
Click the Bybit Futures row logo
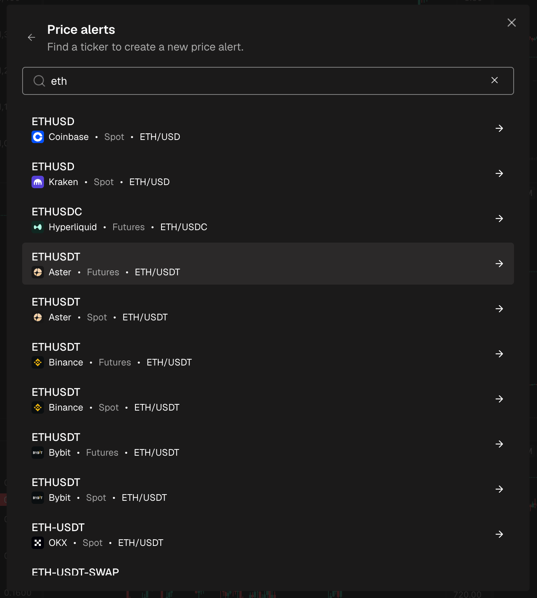tap(38, 453)
